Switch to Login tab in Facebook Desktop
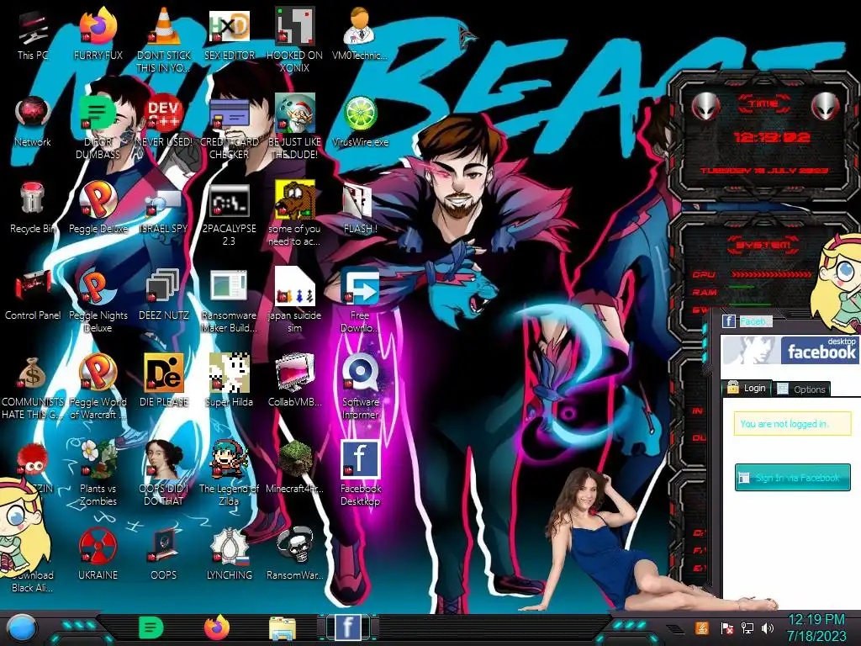Image resolution: width=861 pixels, height=646 pixels. tap(747, 388)
